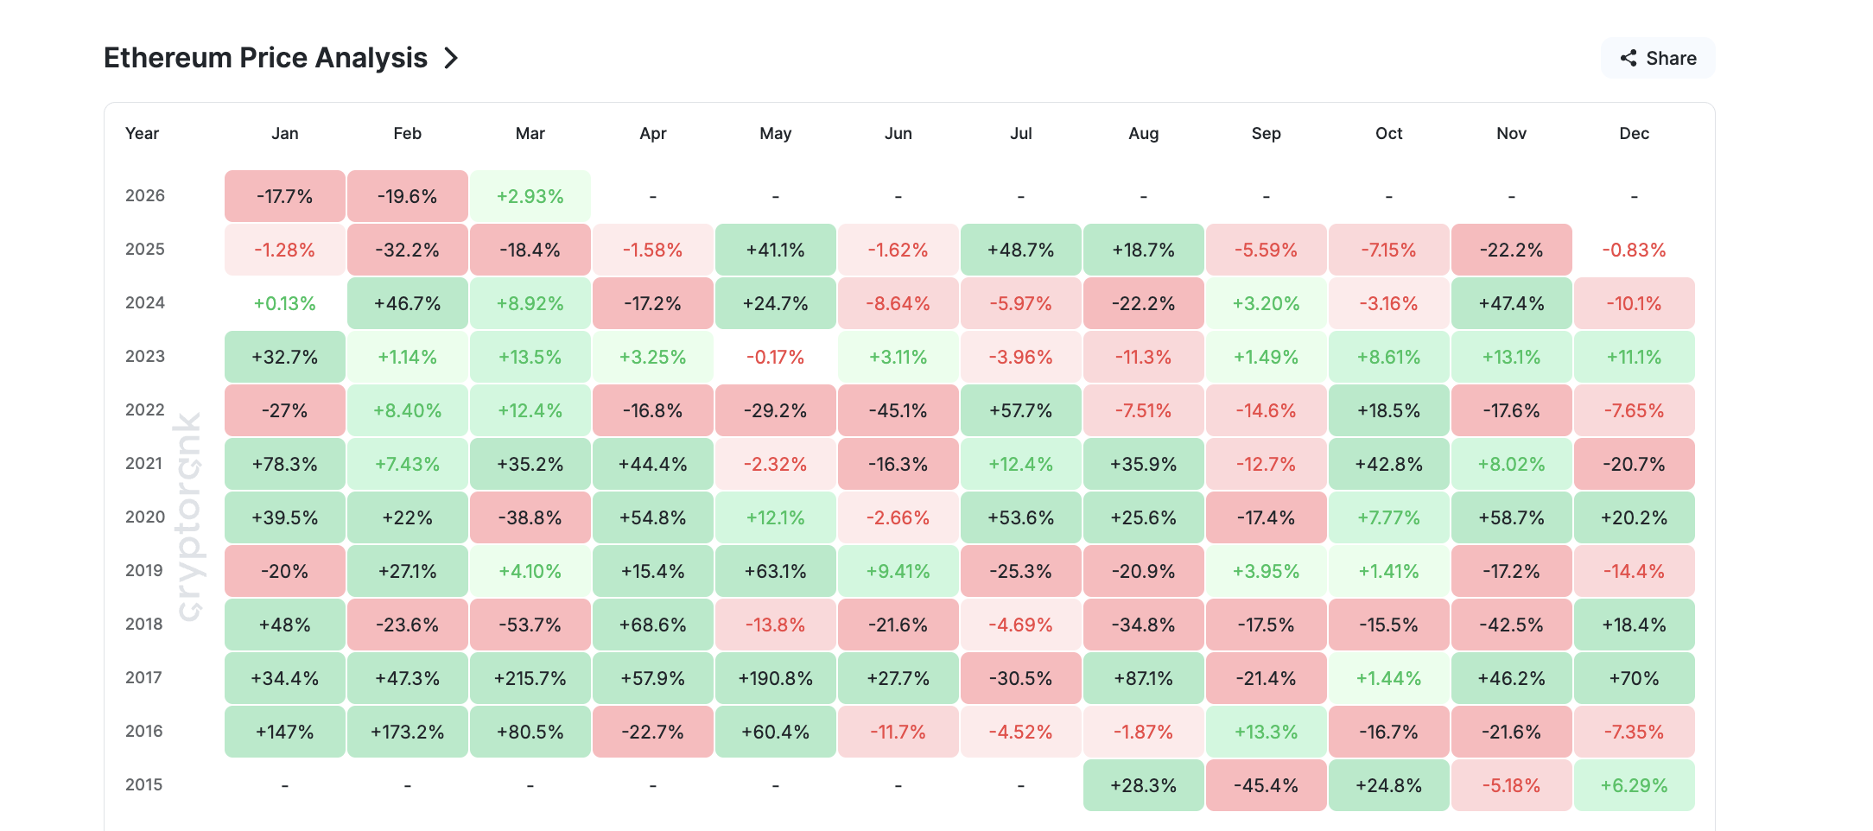
Task: Click the Ethereum Price Analysis title link
Action: click(265, 58)
